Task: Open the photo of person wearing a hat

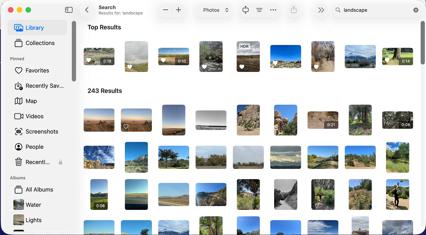Action: 398,194
